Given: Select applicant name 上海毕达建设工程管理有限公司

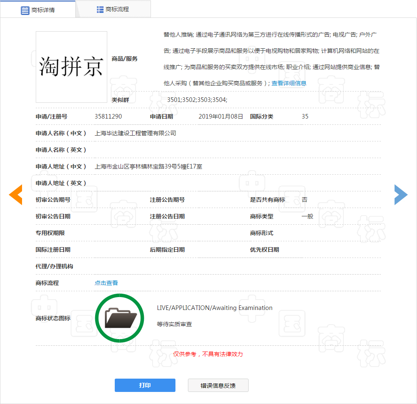Looking at the screenshot, I should 136,133.
